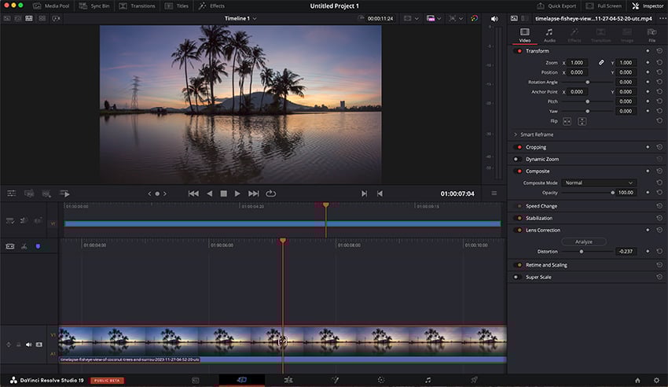Click the Analyze button under Lens Correction
The height and width of the screenshot is (387, 668).
583,241
